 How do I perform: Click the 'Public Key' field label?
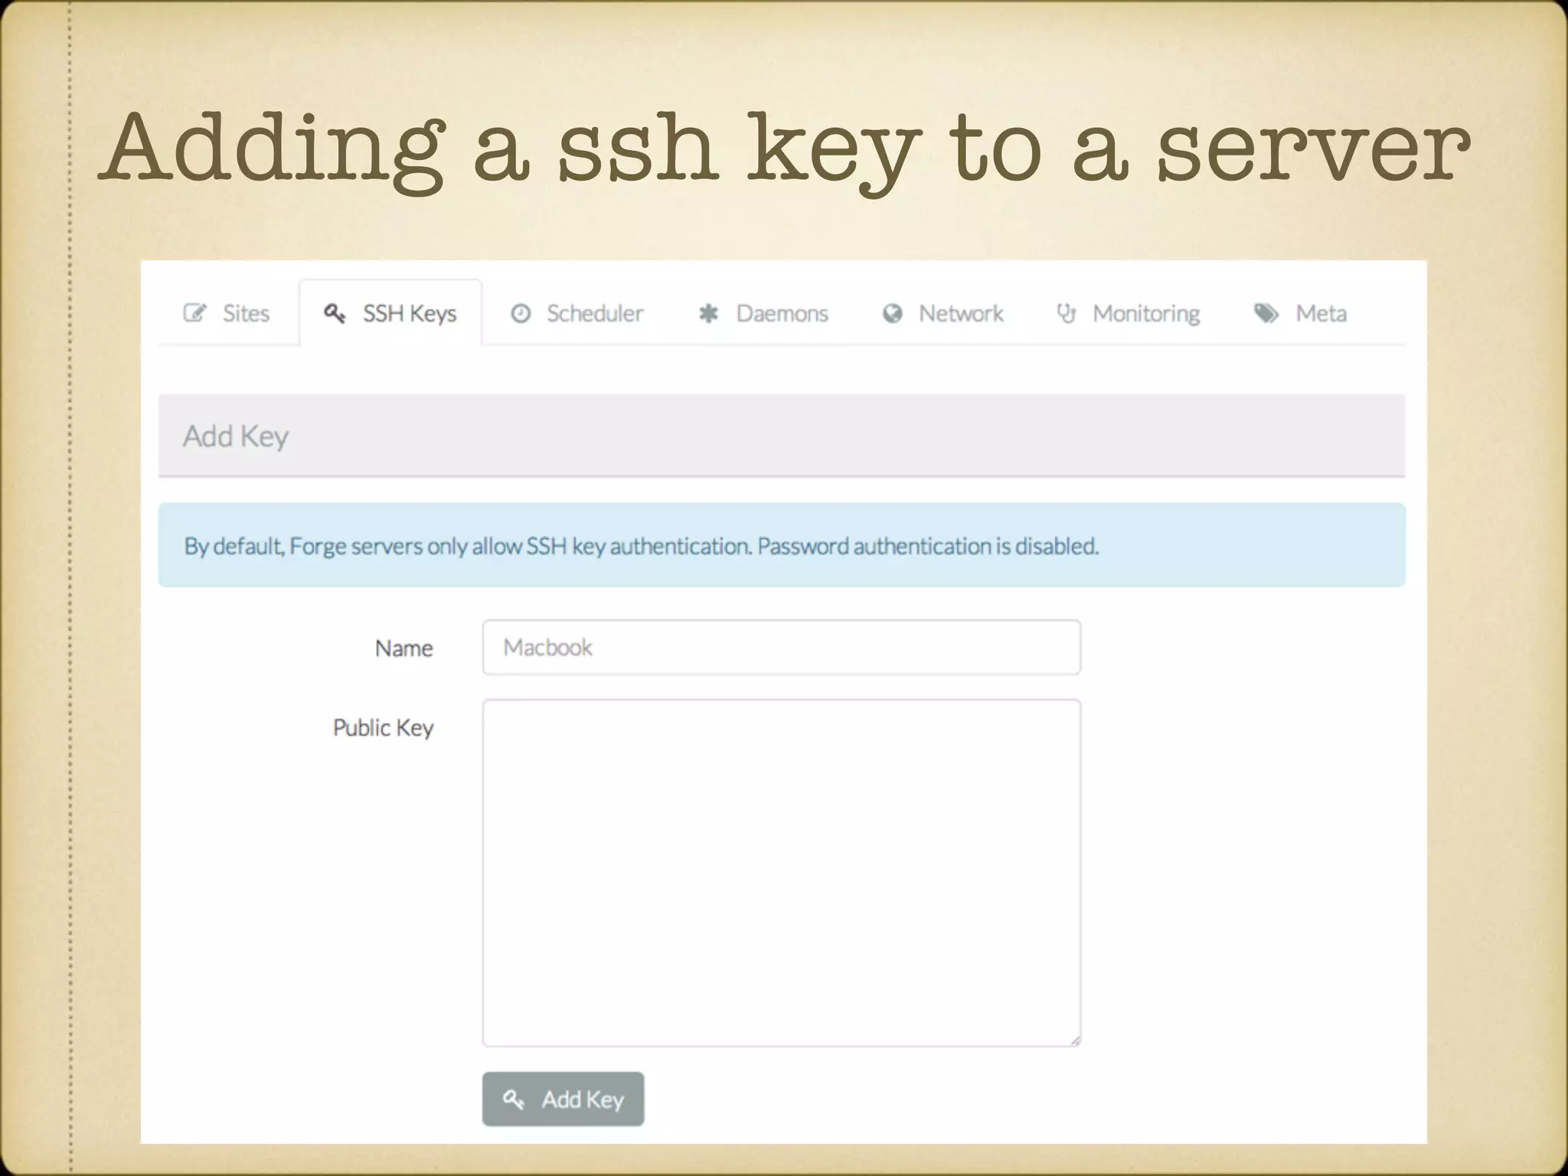pos(383,728)
